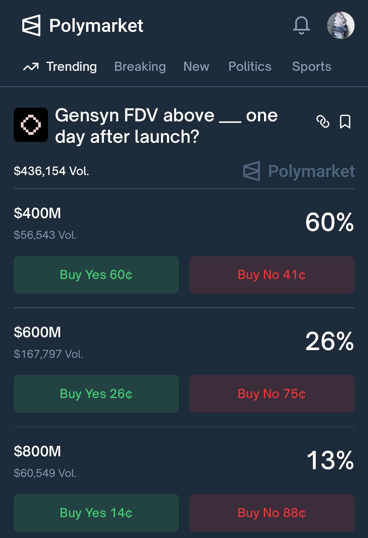Open the user profile avatar

(x=341, y=25)
